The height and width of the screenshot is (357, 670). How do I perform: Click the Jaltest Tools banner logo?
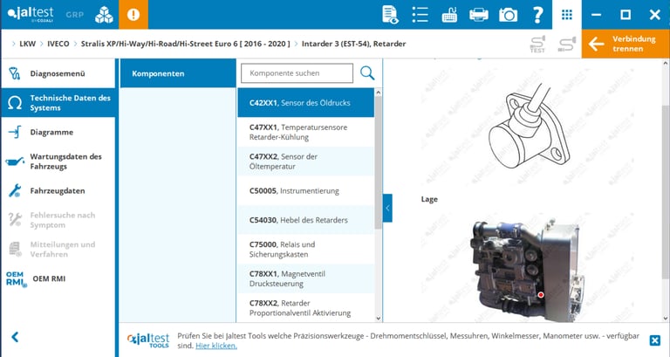148,340
